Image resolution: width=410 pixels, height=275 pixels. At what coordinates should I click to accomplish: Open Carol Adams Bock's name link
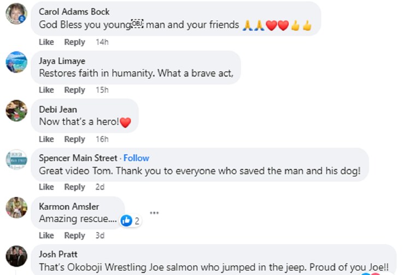tap(74, 11)
